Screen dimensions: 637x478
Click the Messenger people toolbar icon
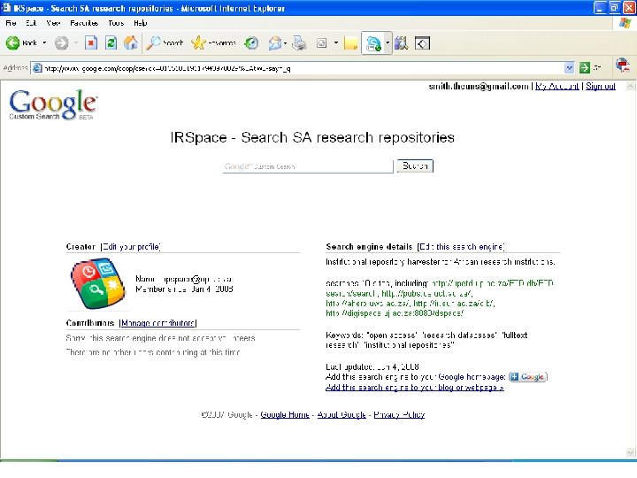tap(373, 43)
